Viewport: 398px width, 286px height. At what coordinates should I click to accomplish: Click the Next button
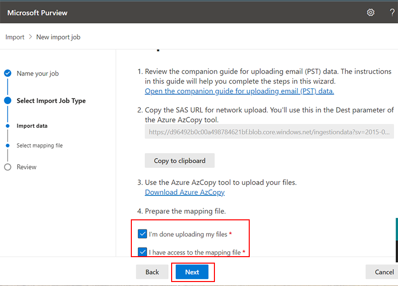coord(192,272)
